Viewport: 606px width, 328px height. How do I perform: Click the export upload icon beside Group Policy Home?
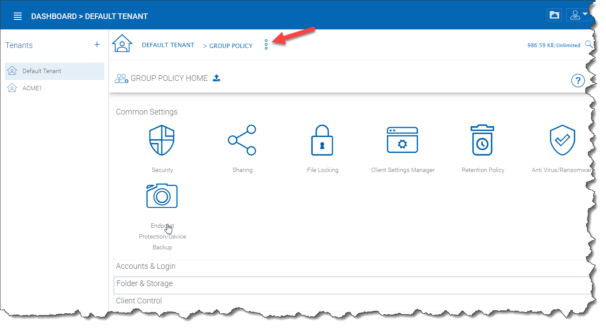click(x=217, y=78)
